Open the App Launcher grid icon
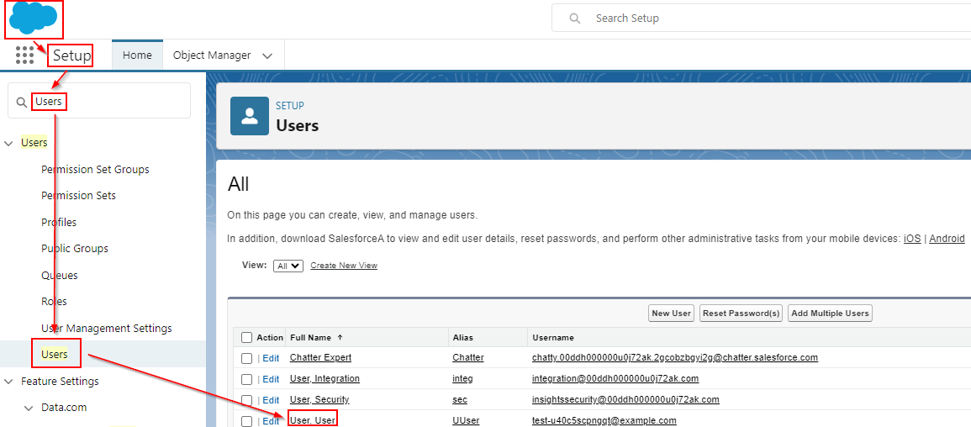Screen dimensions: 971x427 tap(24, 55)
